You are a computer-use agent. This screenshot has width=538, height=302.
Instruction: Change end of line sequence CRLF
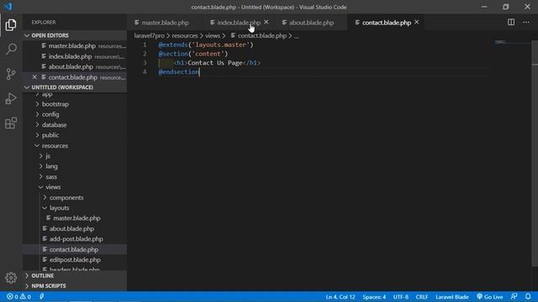(421, 297)
